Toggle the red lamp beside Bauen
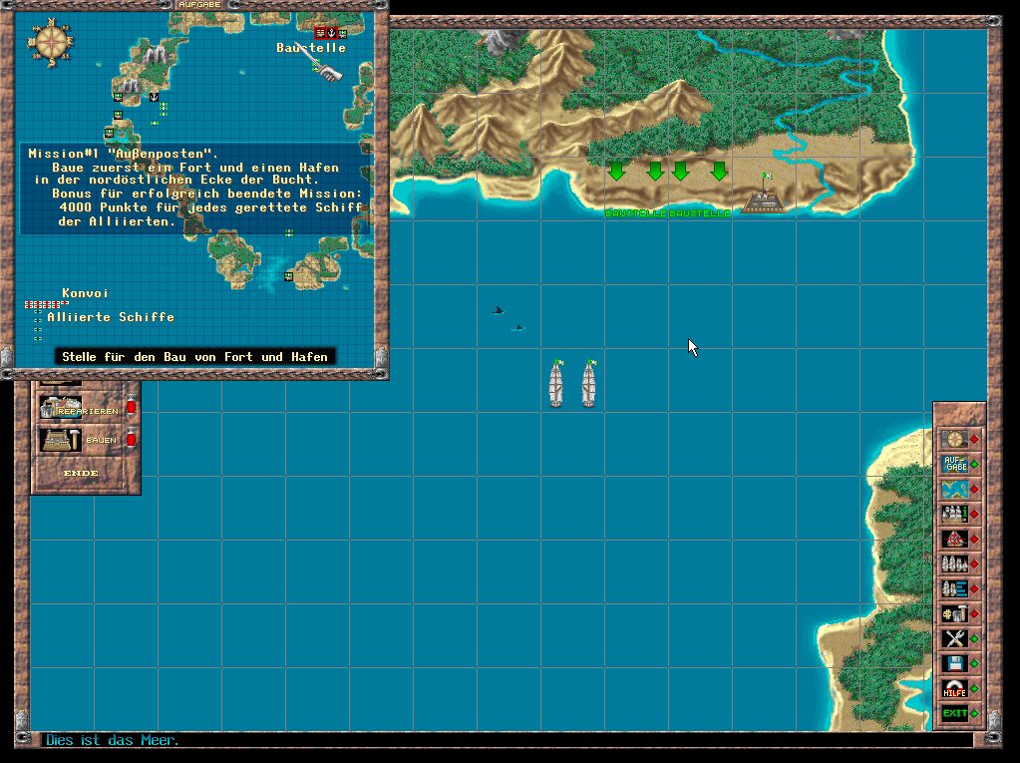 click(130, 440)
